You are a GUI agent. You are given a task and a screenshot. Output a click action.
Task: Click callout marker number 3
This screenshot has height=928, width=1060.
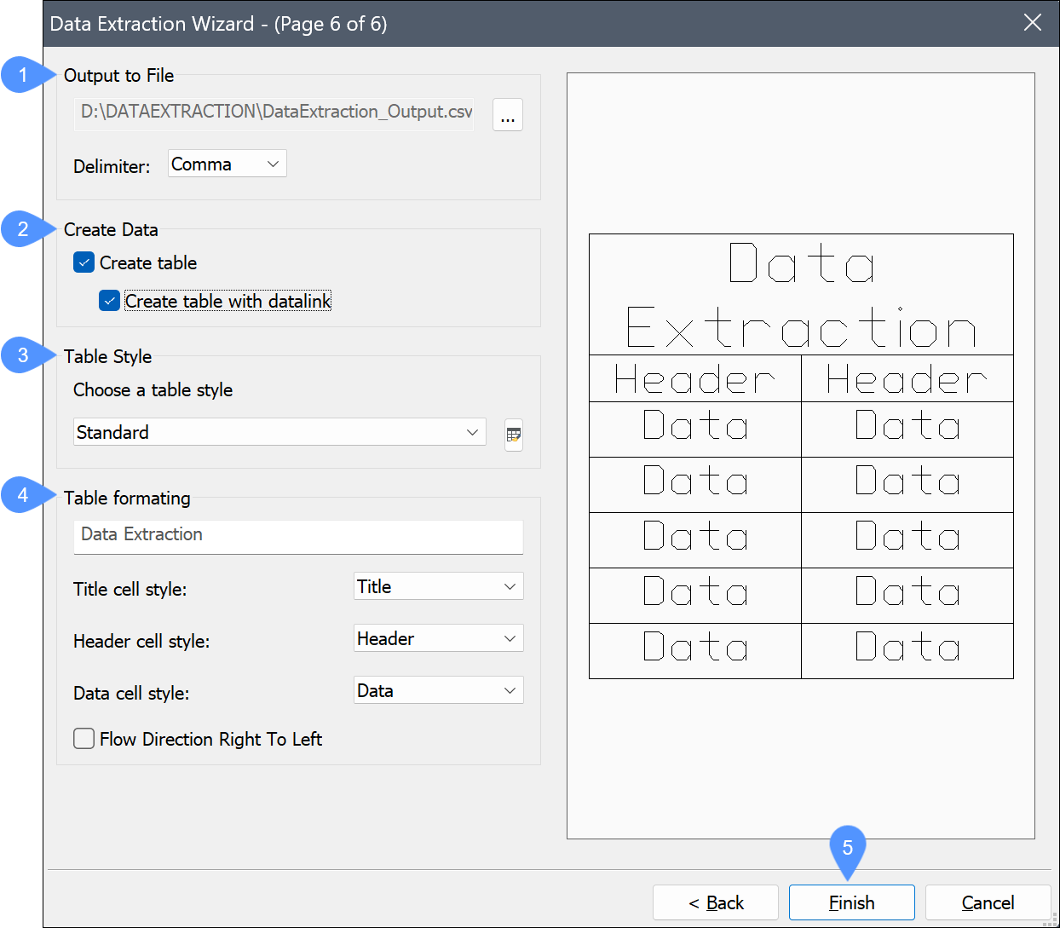(23, 355)
